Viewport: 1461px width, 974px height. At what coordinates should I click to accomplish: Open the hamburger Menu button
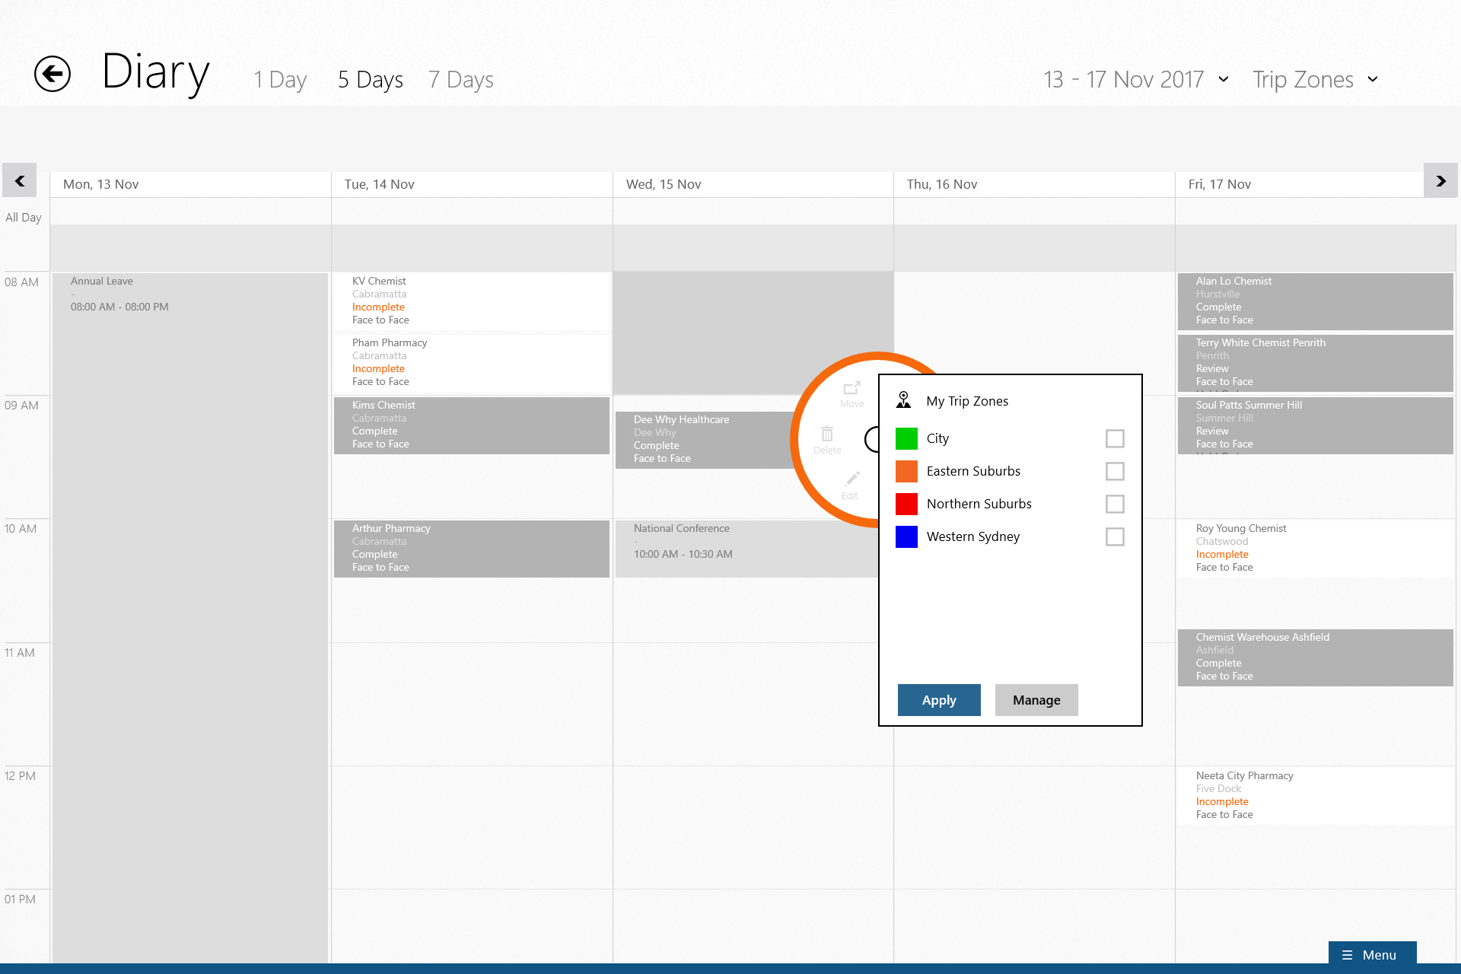click(1371, 954)
